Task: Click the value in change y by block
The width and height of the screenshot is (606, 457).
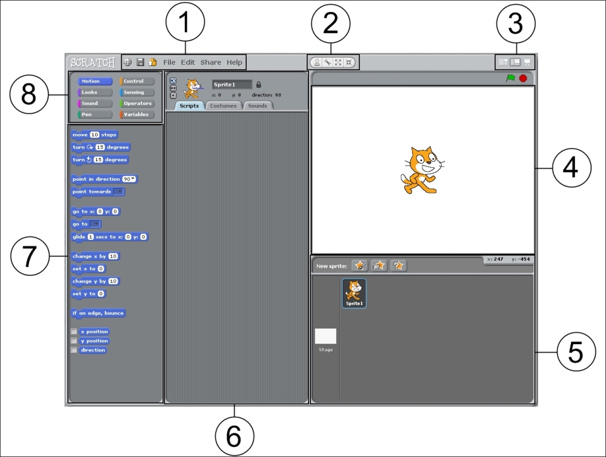Action: [x=113, y=281]
